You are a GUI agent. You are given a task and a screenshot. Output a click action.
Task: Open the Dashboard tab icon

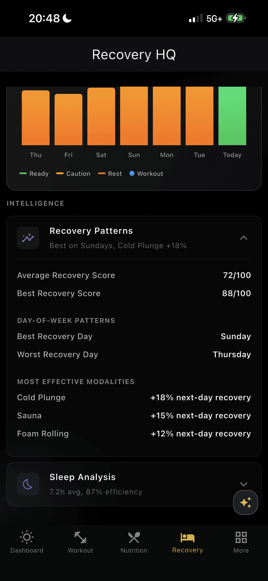click(x=26, y=537)
